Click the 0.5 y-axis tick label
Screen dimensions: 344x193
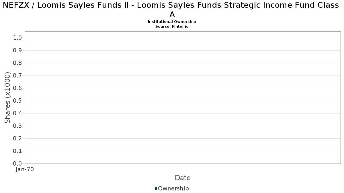point(18,101)
